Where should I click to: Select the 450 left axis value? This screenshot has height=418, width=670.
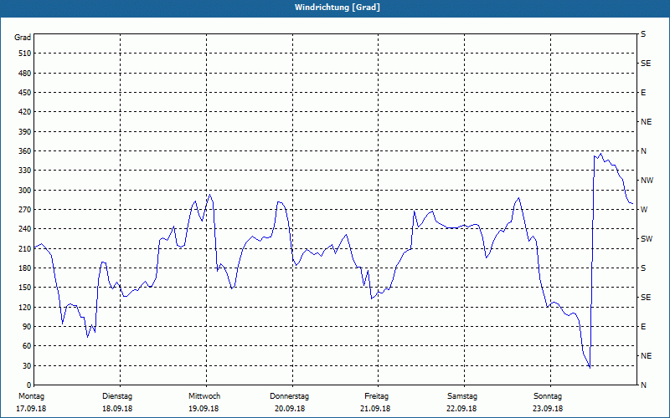pyautogui.click(x=25, y=93)
